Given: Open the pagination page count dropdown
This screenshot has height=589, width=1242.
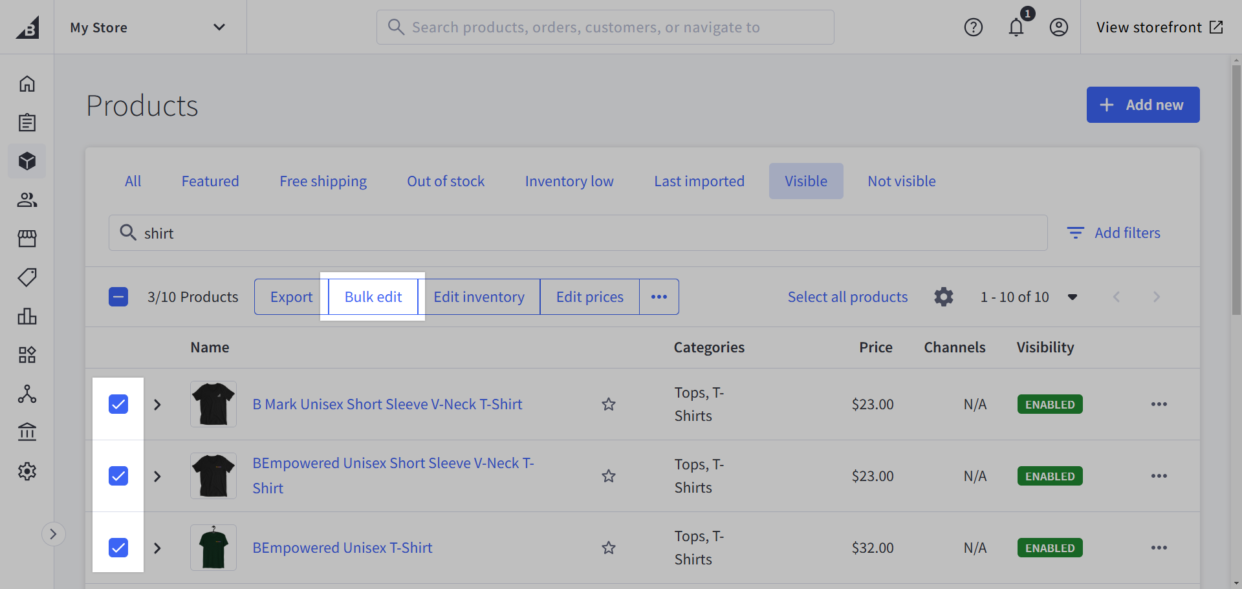Looking at the screenshot, I should (x=1073, y=297).
